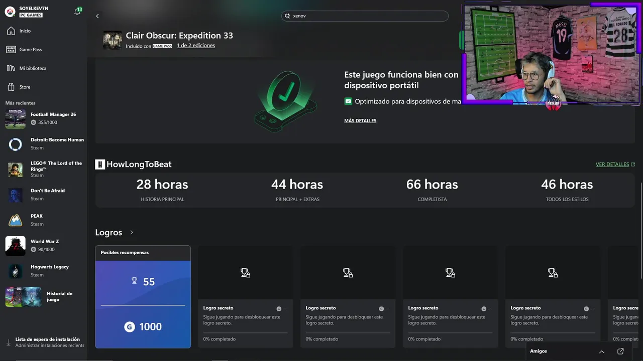Click the library books icon

(x=11, y=68)
